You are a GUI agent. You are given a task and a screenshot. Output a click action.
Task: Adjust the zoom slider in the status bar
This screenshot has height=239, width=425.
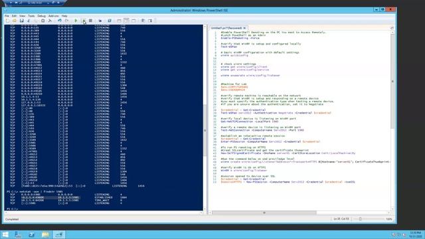pyautogui.click(x=360, y=219)
